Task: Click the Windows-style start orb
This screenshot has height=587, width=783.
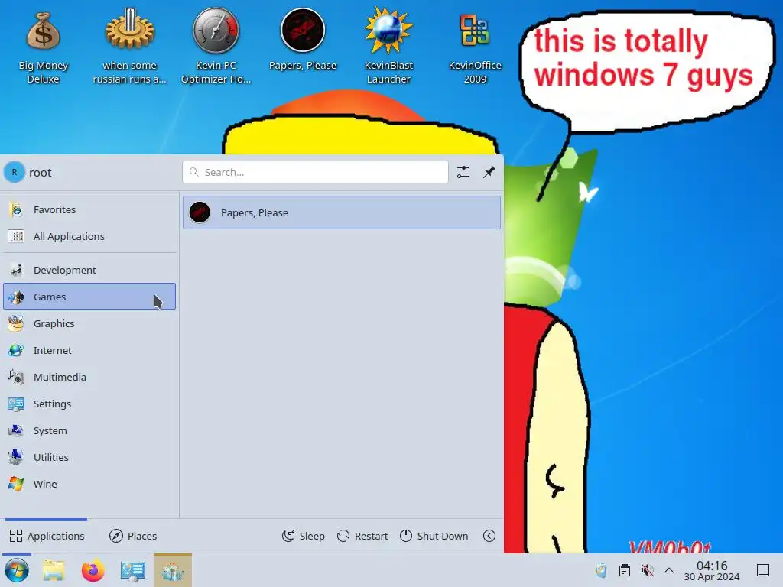Action: coord(17,570)
